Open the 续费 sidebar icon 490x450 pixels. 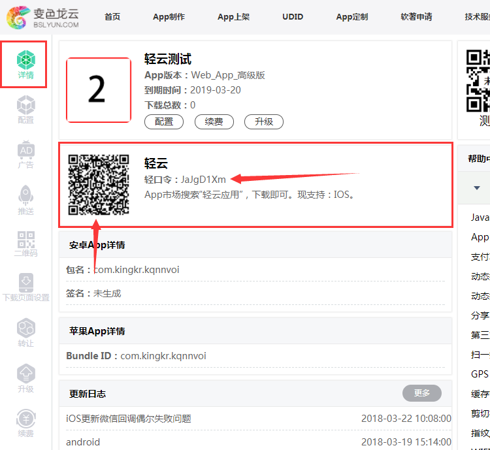pyautogui.click(x=25, y=423)
